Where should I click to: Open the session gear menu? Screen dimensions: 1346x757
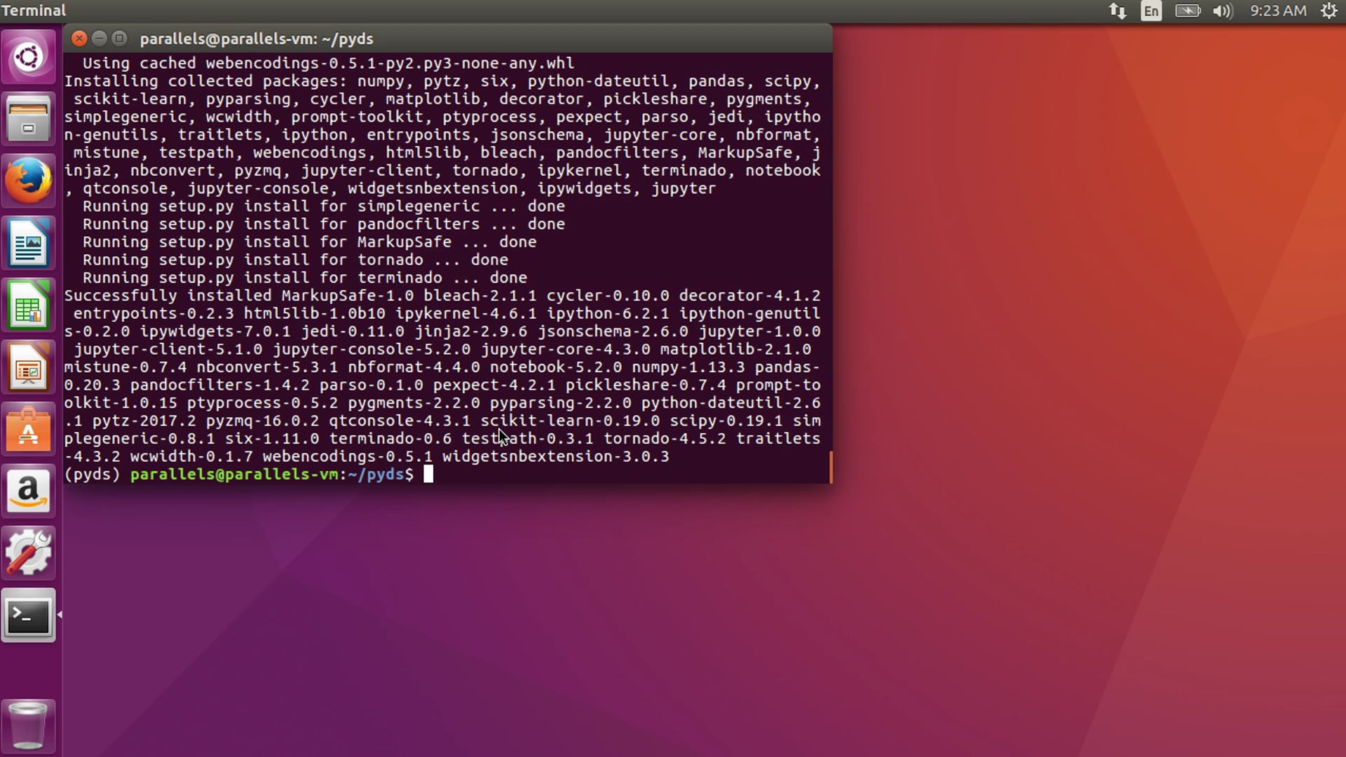(1329, 11)
